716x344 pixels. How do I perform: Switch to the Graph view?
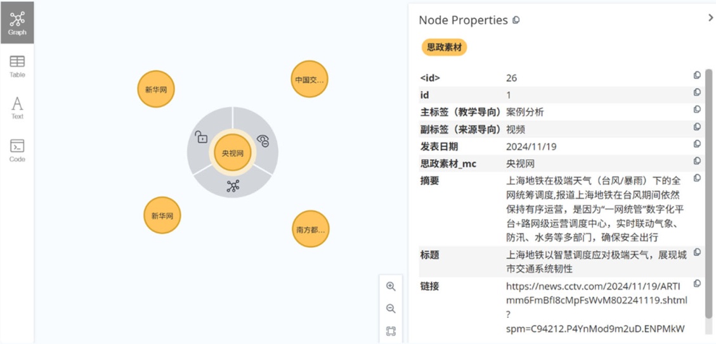coord(17,23)
